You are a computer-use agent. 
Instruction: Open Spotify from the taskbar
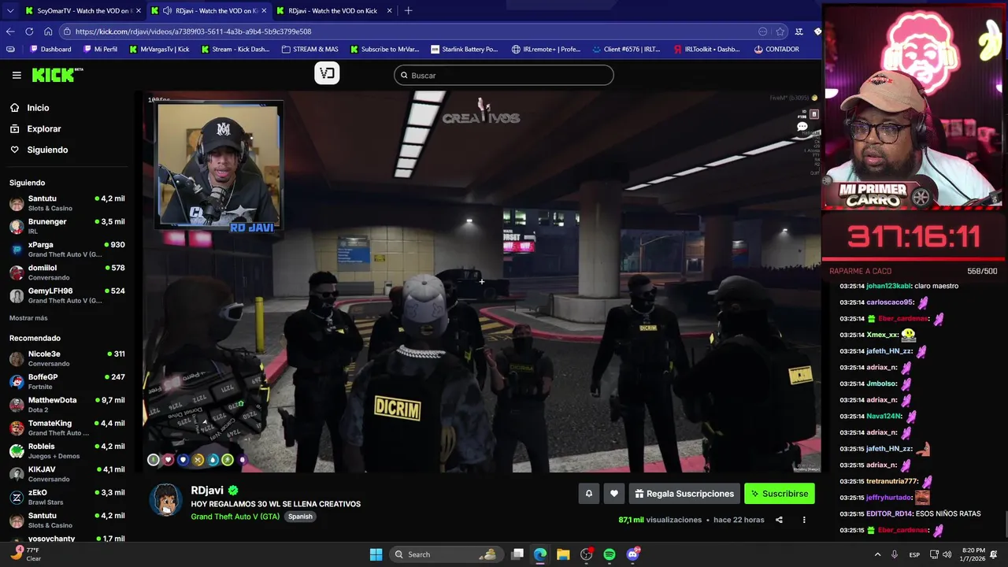click(x=610, y=554)
